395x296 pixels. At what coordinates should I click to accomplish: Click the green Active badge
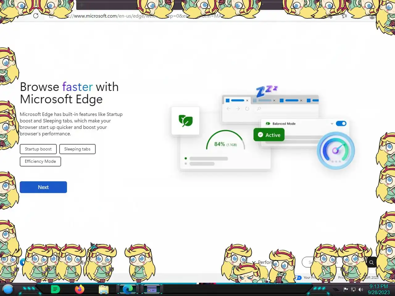[269, 135]
